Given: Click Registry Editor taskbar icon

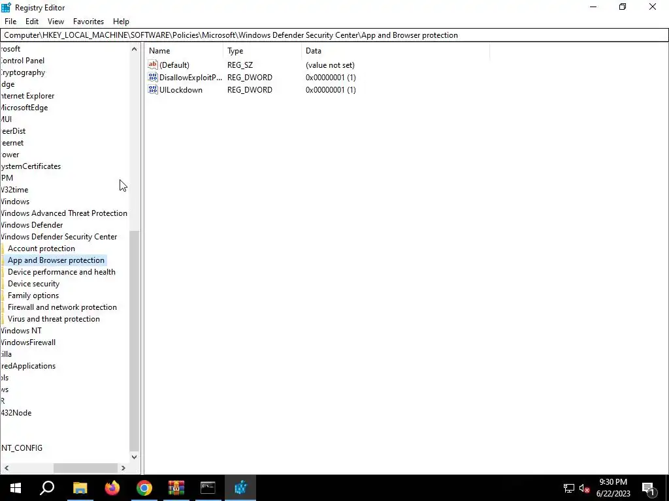Looking at the screenshot, I should coord(240,488).
